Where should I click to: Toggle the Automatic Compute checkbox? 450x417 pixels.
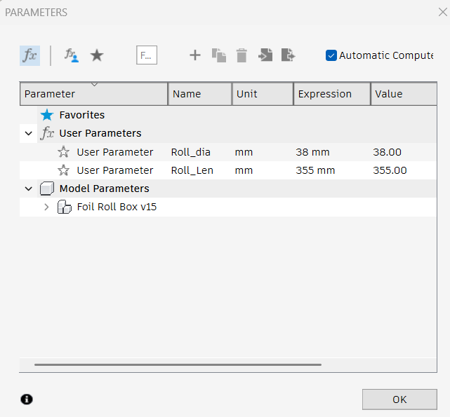pos(331,55)
